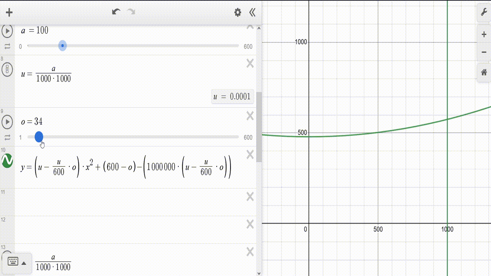This screenshot has height=276, width=491.
Task: Edit the minimum bound 1 of slider o
Action: [20, 137]
